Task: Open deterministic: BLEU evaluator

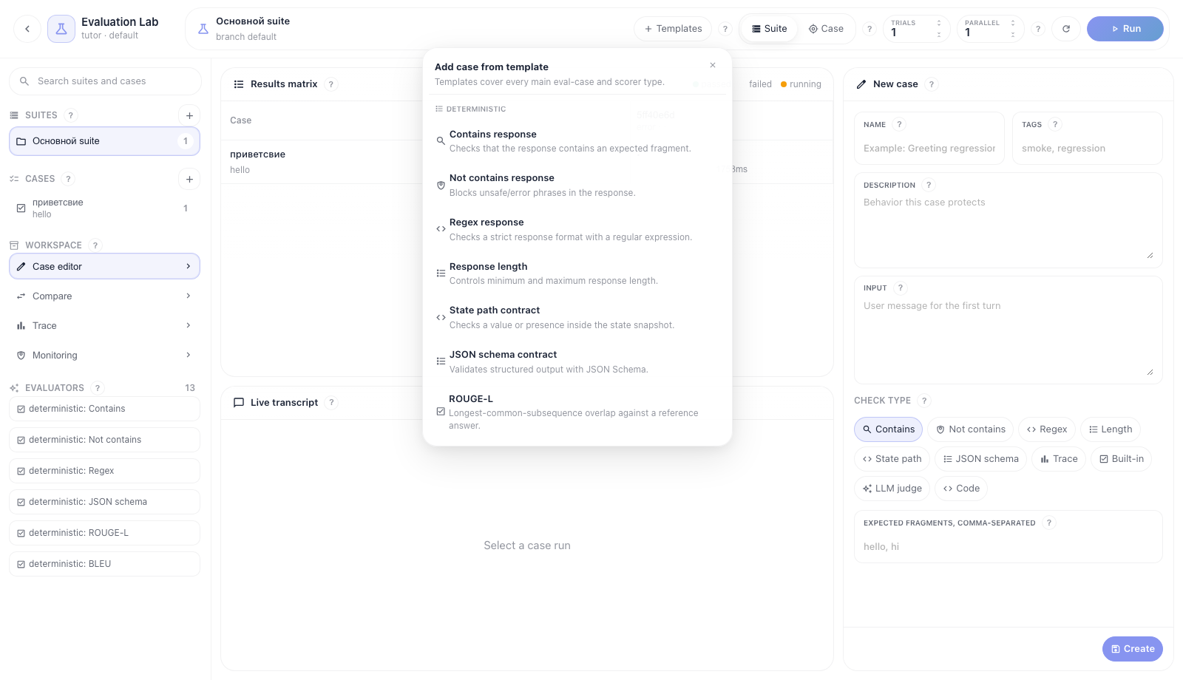Action: (x=104, y=564)
